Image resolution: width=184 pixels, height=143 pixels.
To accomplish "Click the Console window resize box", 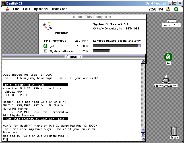I will point(143,139).
